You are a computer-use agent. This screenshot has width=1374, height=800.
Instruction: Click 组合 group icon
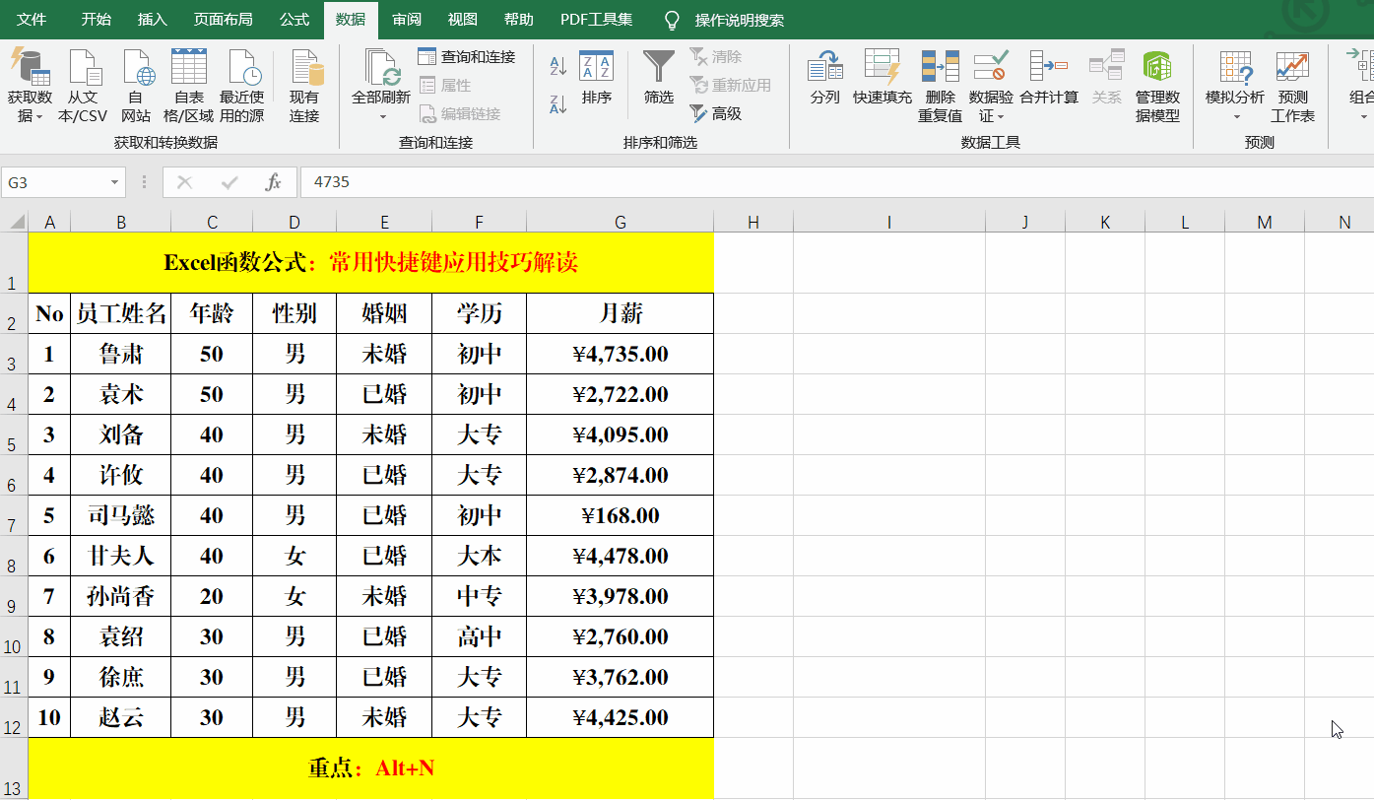pos(1363,67)
